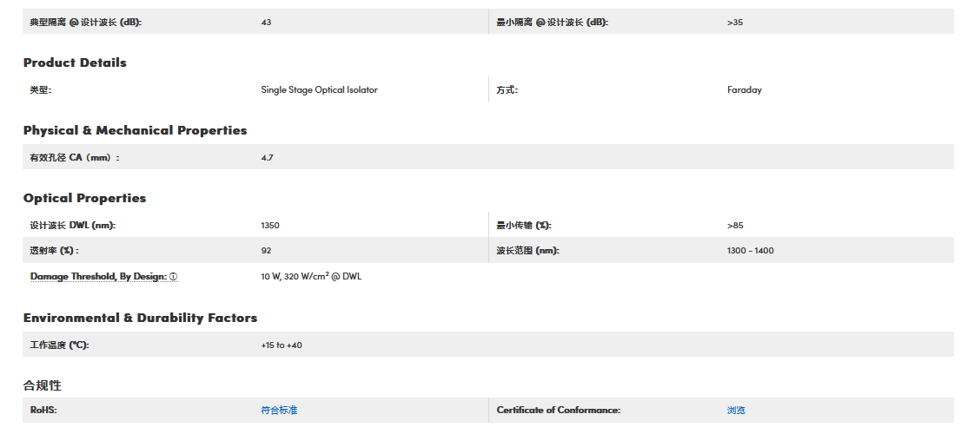
Task: Click the Damage Threshold, By Design label
Action: (x=98, y=277)
